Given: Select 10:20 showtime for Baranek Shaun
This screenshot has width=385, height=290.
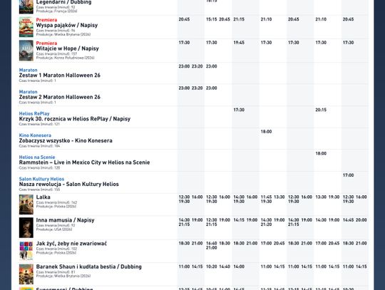Looking at the screenshot, I should 212,266.
